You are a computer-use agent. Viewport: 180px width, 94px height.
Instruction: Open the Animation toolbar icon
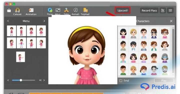tap(31, 11)
